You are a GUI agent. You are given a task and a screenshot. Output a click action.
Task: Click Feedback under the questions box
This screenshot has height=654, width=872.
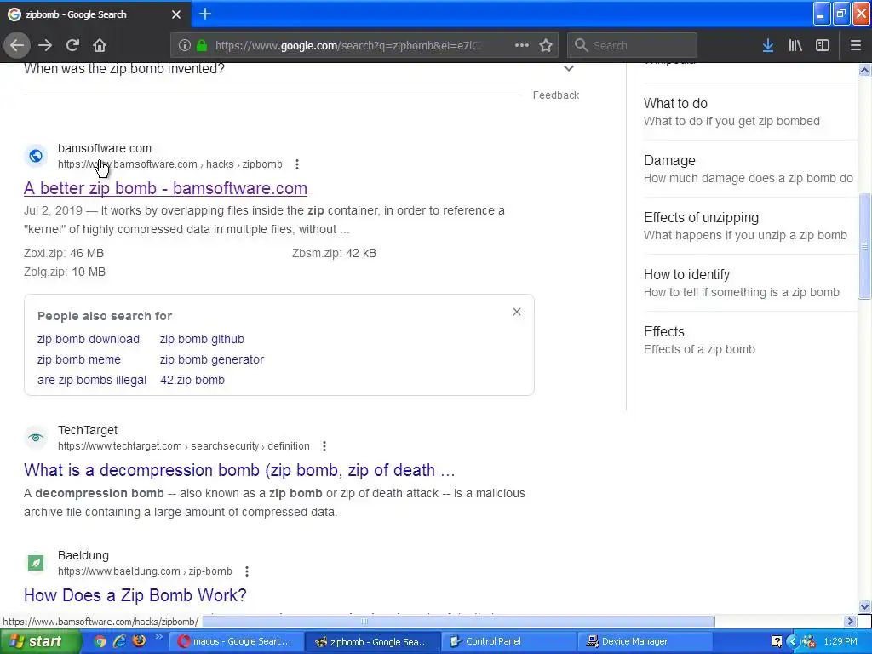tap(556, 95)
